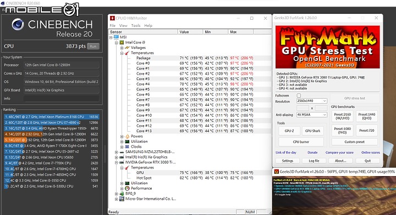
Task: Click the Clocks icon in HWMonitor
Action: pos(127,146)
